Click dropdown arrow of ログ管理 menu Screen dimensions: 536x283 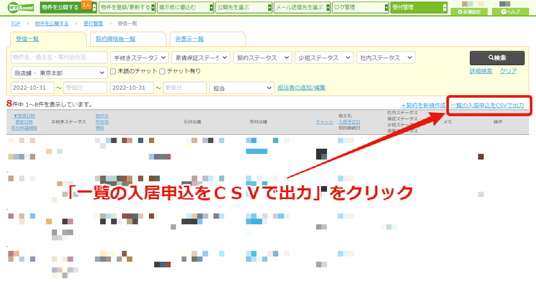click(387, 8)
